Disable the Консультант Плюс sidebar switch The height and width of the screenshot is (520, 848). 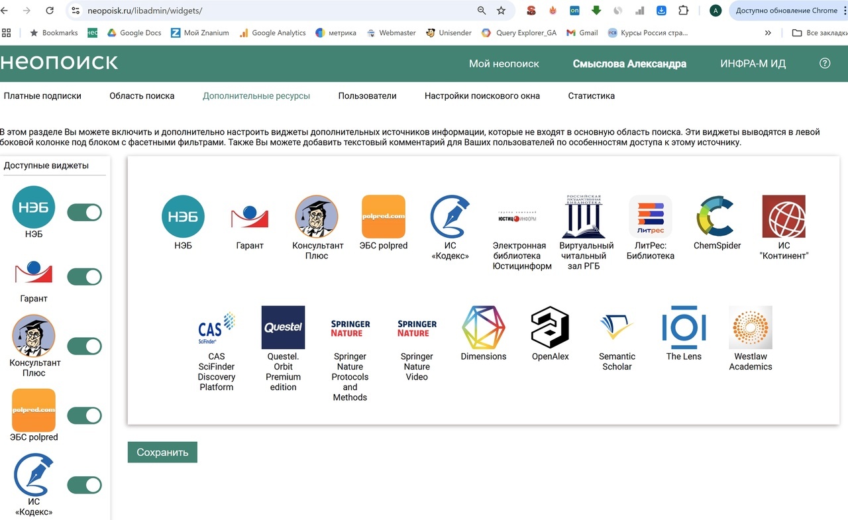85,346
